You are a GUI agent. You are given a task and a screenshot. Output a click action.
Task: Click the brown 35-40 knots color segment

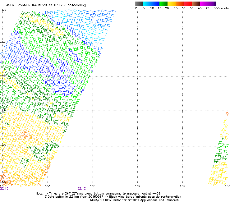[x=196, y=4]
